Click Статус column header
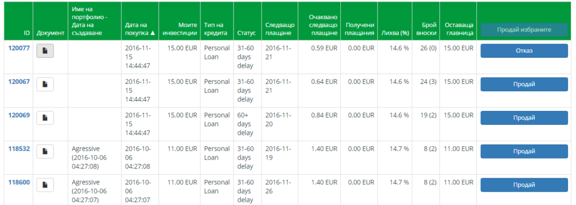Screen dimensions: 576x205 pos(246,33)
